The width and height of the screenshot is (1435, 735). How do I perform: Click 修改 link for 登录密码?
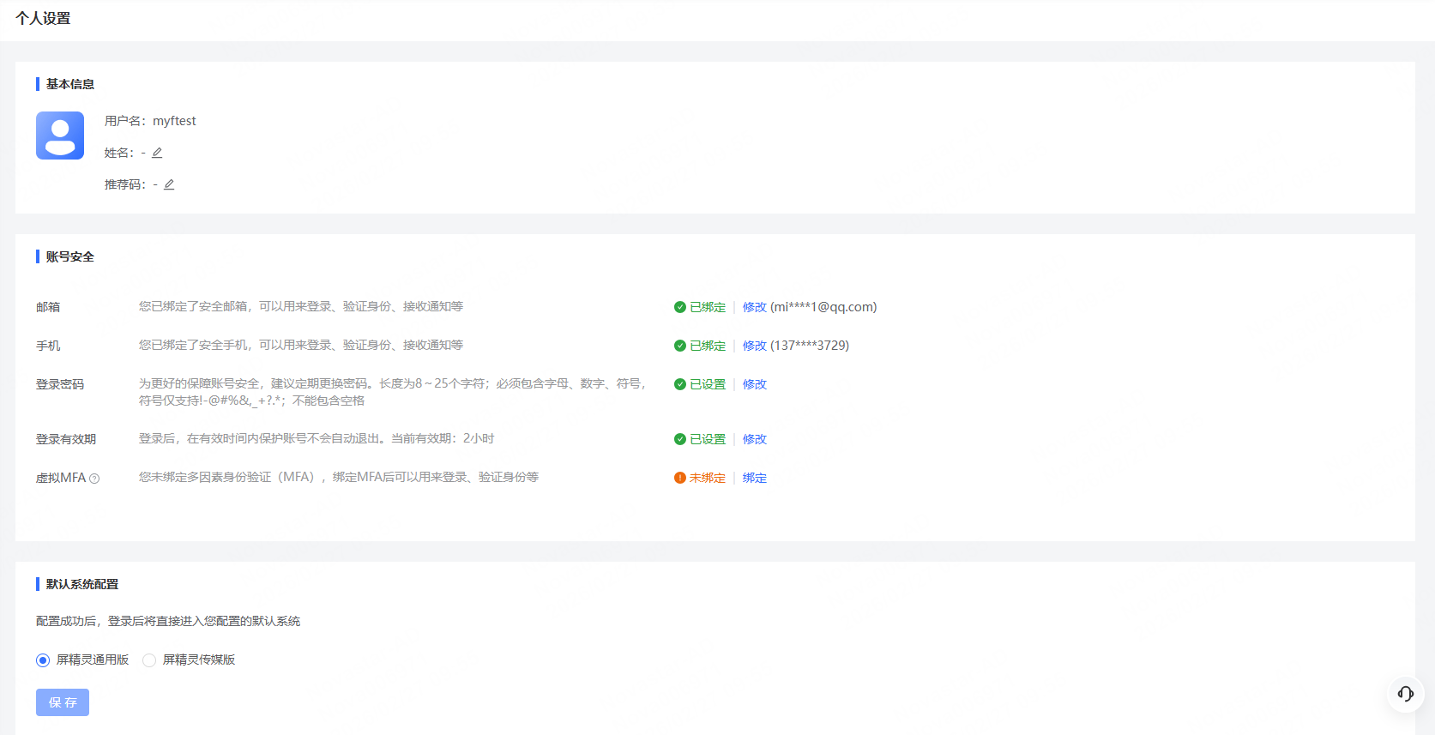point(755,384)
